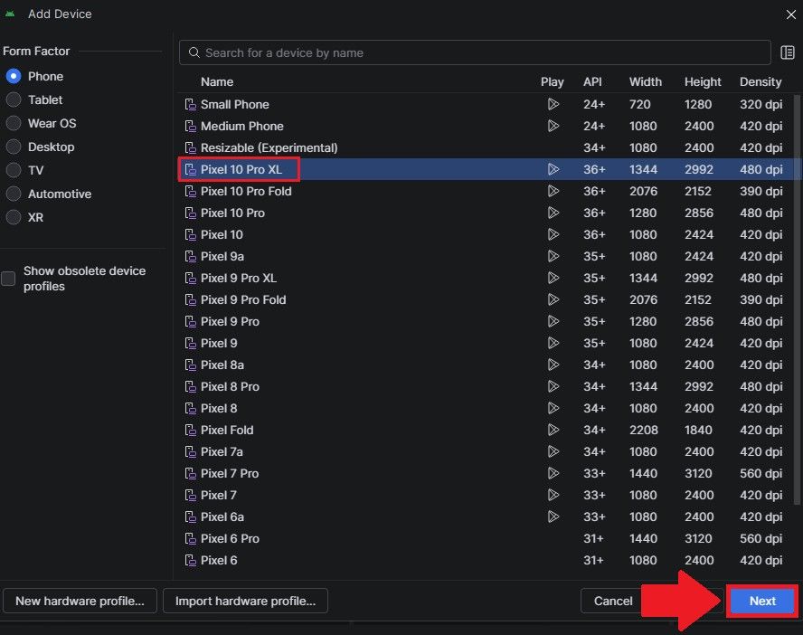This screenshot has height=635, width=803.
Task: Click the Android logo in title bar
Action: 10,14
